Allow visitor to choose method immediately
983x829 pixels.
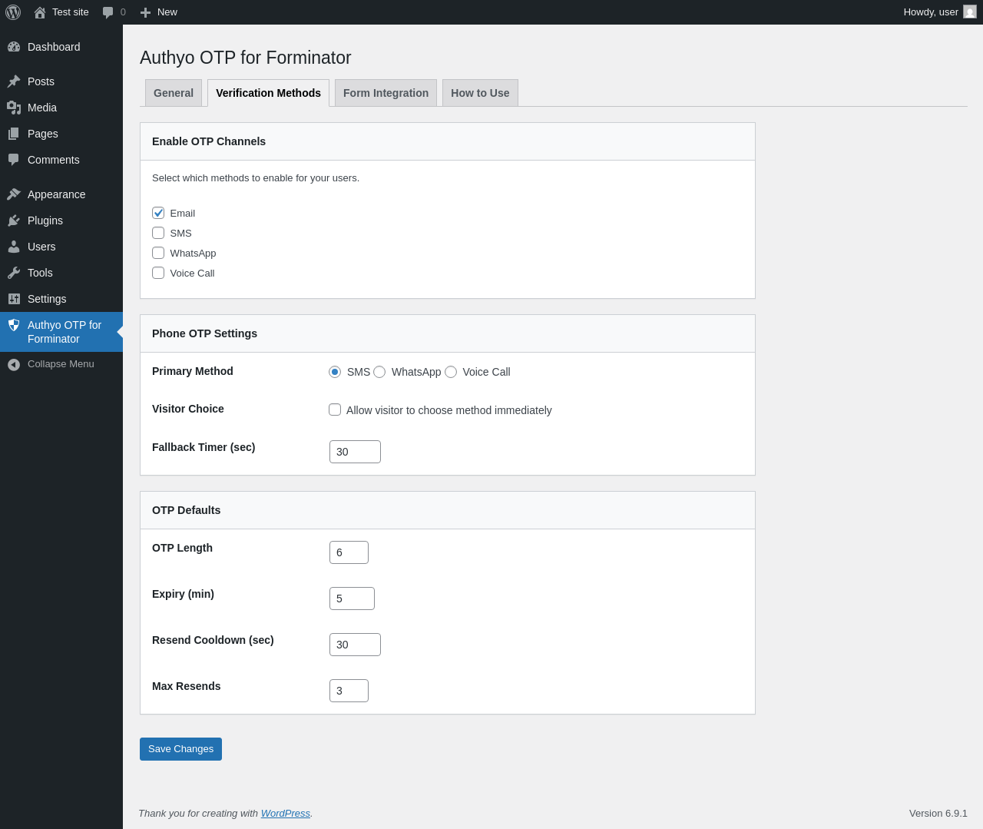(x=335, y=410)
